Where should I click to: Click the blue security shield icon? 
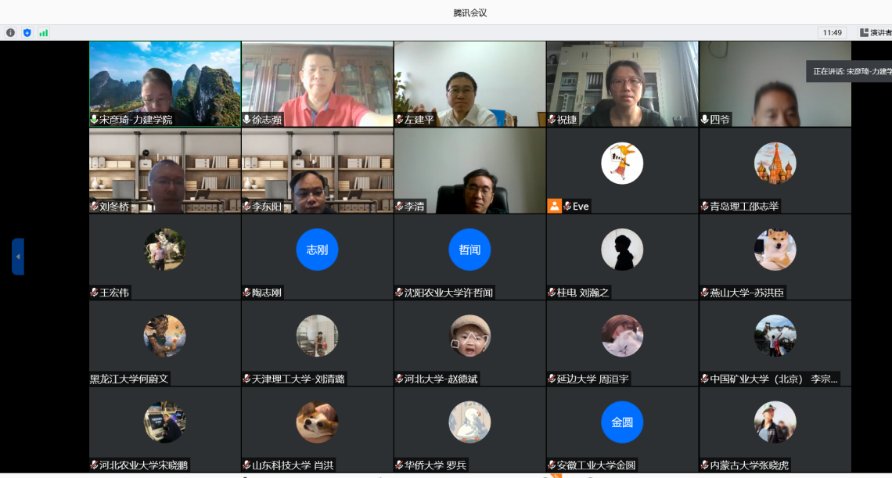(x=27, y=33)
